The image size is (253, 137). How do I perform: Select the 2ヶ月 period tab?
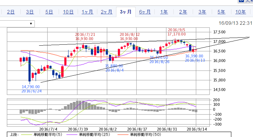point(106,12)
